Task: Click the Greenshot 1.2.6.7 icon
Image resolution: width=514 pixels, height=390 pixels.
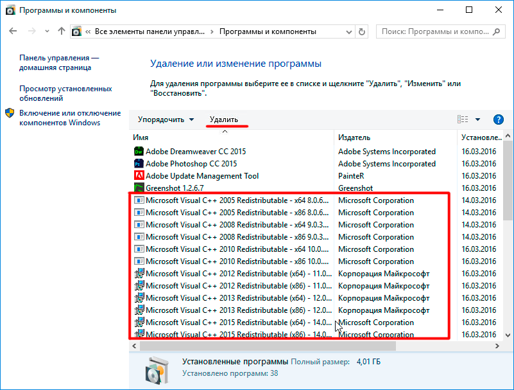Action: tap(139, 188)
